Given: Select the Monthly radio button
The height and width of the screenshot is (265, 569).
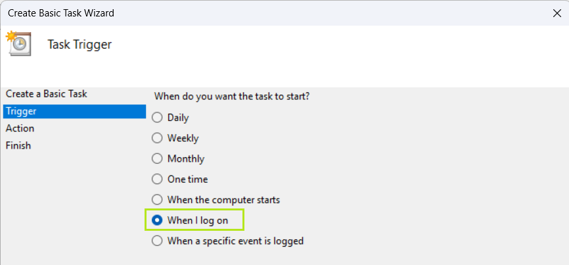Looking at the screenshot, I should tap(157, 158).
